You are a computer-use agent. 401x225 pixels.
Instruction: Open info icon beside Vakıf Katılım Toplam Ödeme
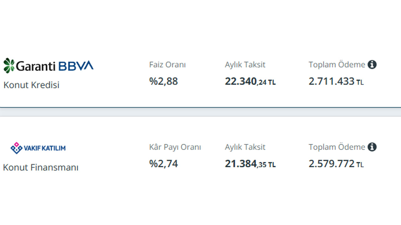click(372, 147)
